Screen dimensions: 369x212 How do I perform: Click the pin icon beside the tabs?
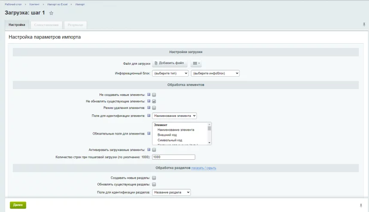(364, 25)
